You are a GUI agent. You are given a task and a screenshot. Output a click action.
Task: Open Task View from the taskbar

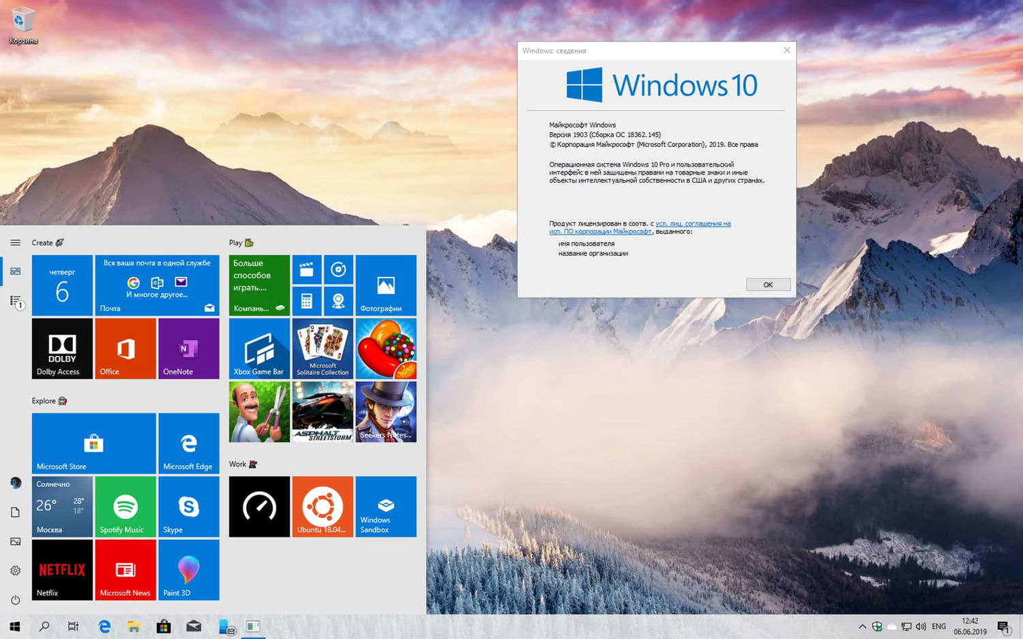73,625
